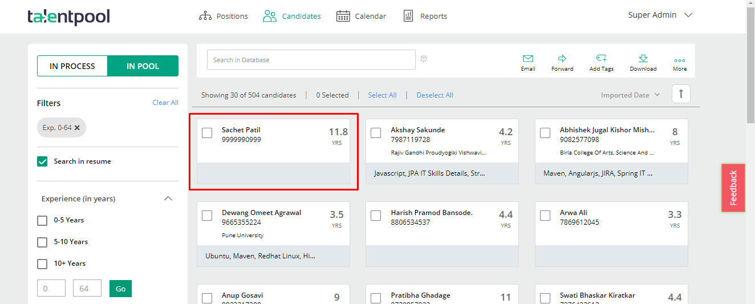Select Akshay Sakunde's checkbox
Image resolution: width=755 pixels, height=304 pixels.
point(376,133)
